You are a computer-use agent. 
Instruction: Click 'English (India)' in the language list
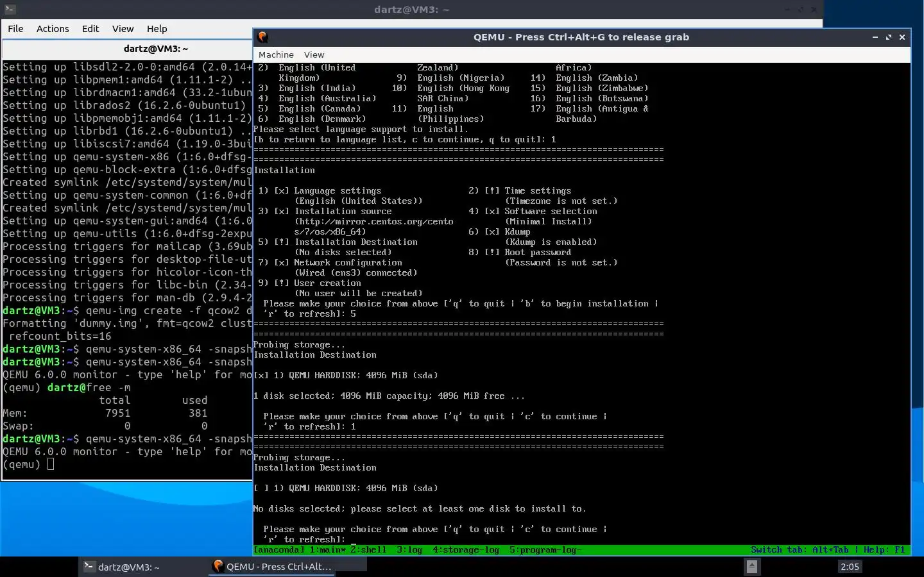[317, 88]
